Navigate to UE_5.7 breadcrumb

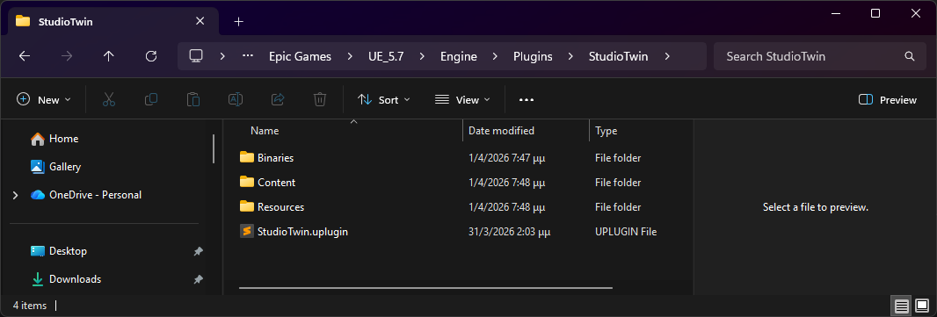click(x=386, y=57)
